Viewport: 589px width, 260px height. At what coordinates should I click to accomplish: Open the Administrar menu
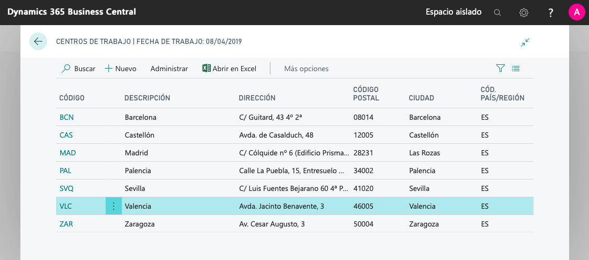169,69
